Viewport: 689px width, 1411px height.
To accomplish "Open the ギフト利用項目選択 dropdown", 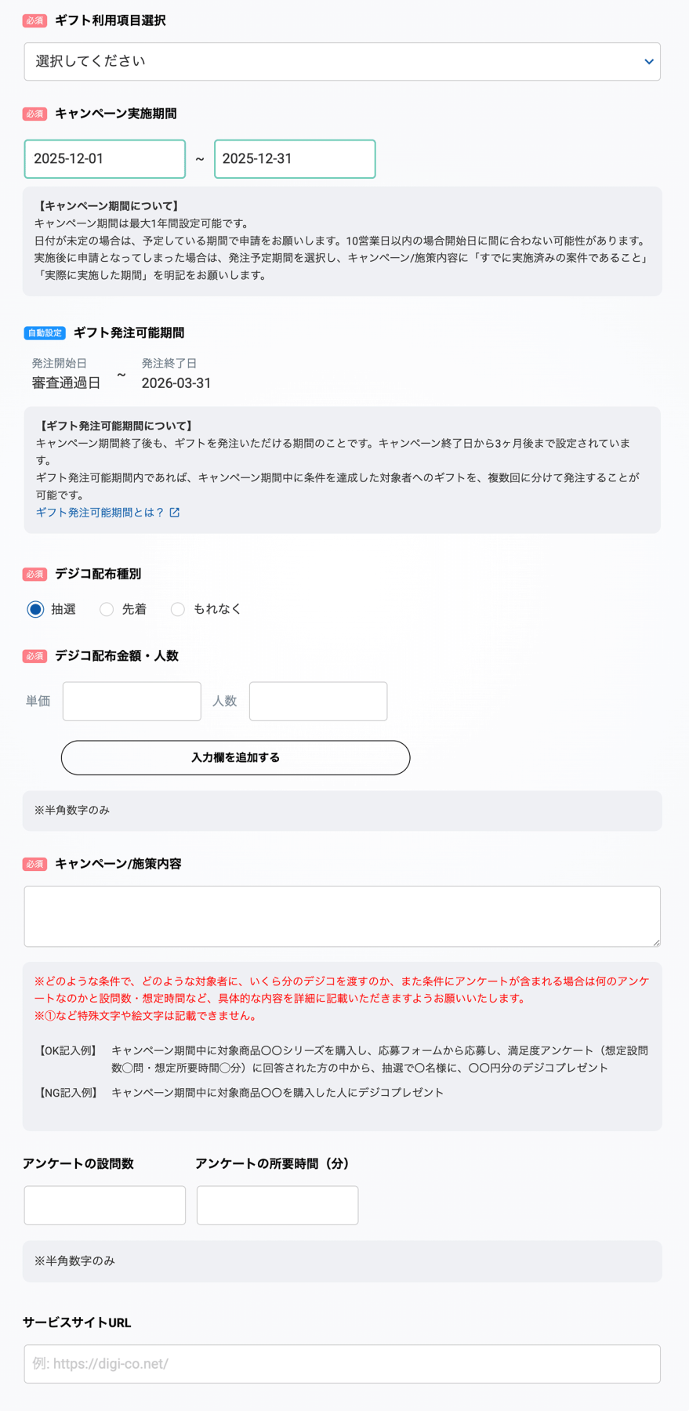I will click(342, 62).
